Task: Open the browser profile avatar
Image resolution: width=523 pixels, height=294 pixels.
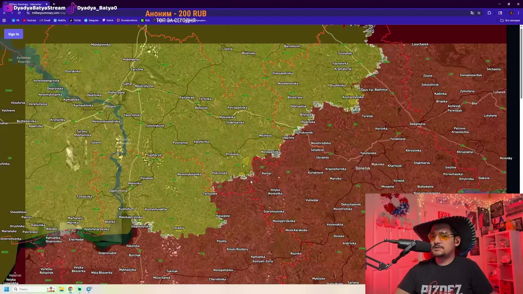Action: click(511, 13)
